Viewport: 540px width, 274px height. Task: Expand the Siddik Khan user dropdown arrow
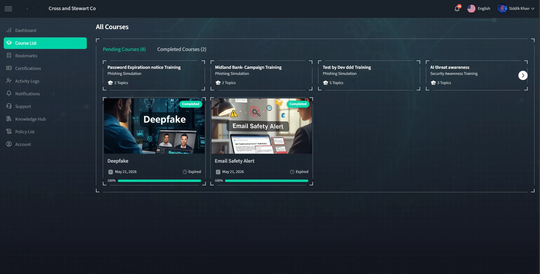pos(533,9)
